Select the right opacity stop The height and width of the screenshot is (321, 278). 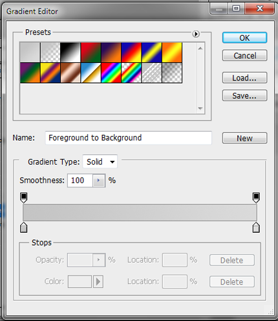pos(256,198)
